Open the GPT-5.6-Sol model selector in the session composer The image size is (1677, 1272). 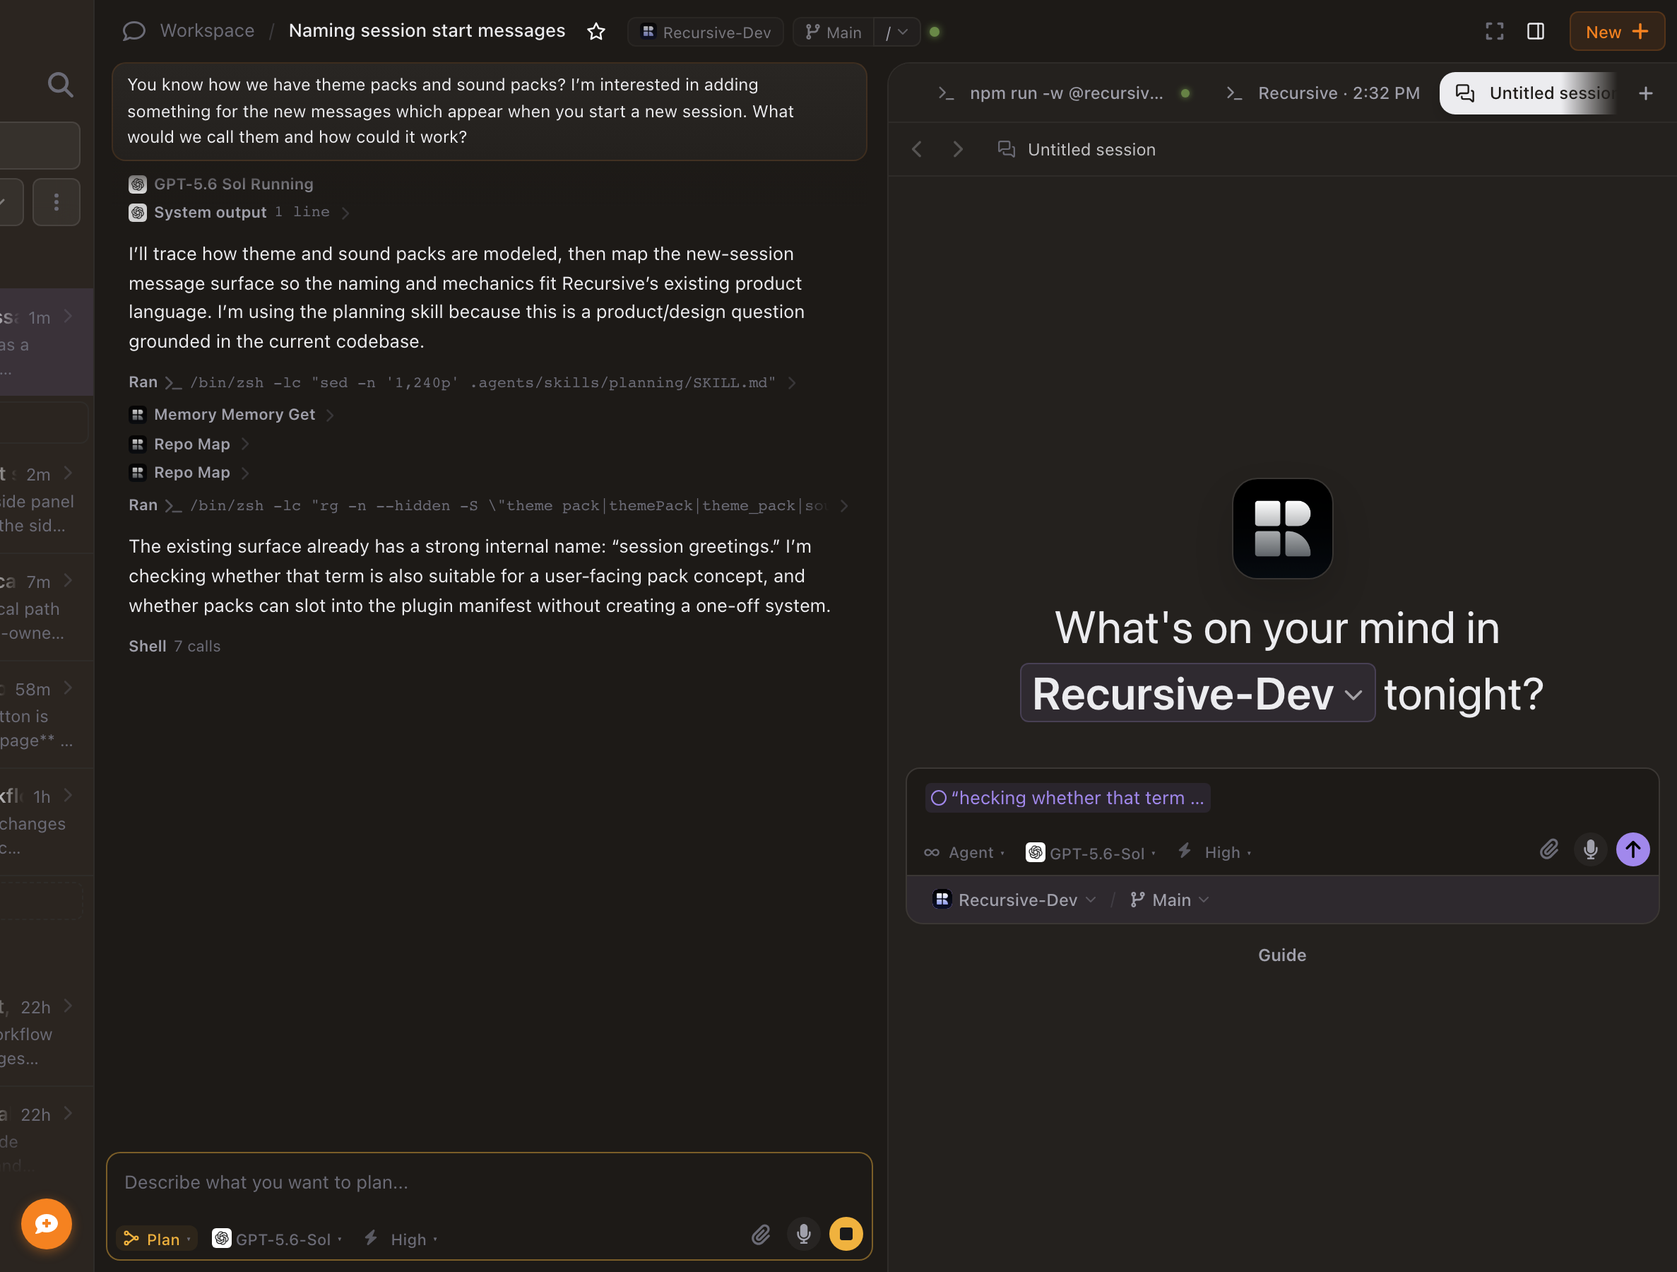tap(1091, 852)
